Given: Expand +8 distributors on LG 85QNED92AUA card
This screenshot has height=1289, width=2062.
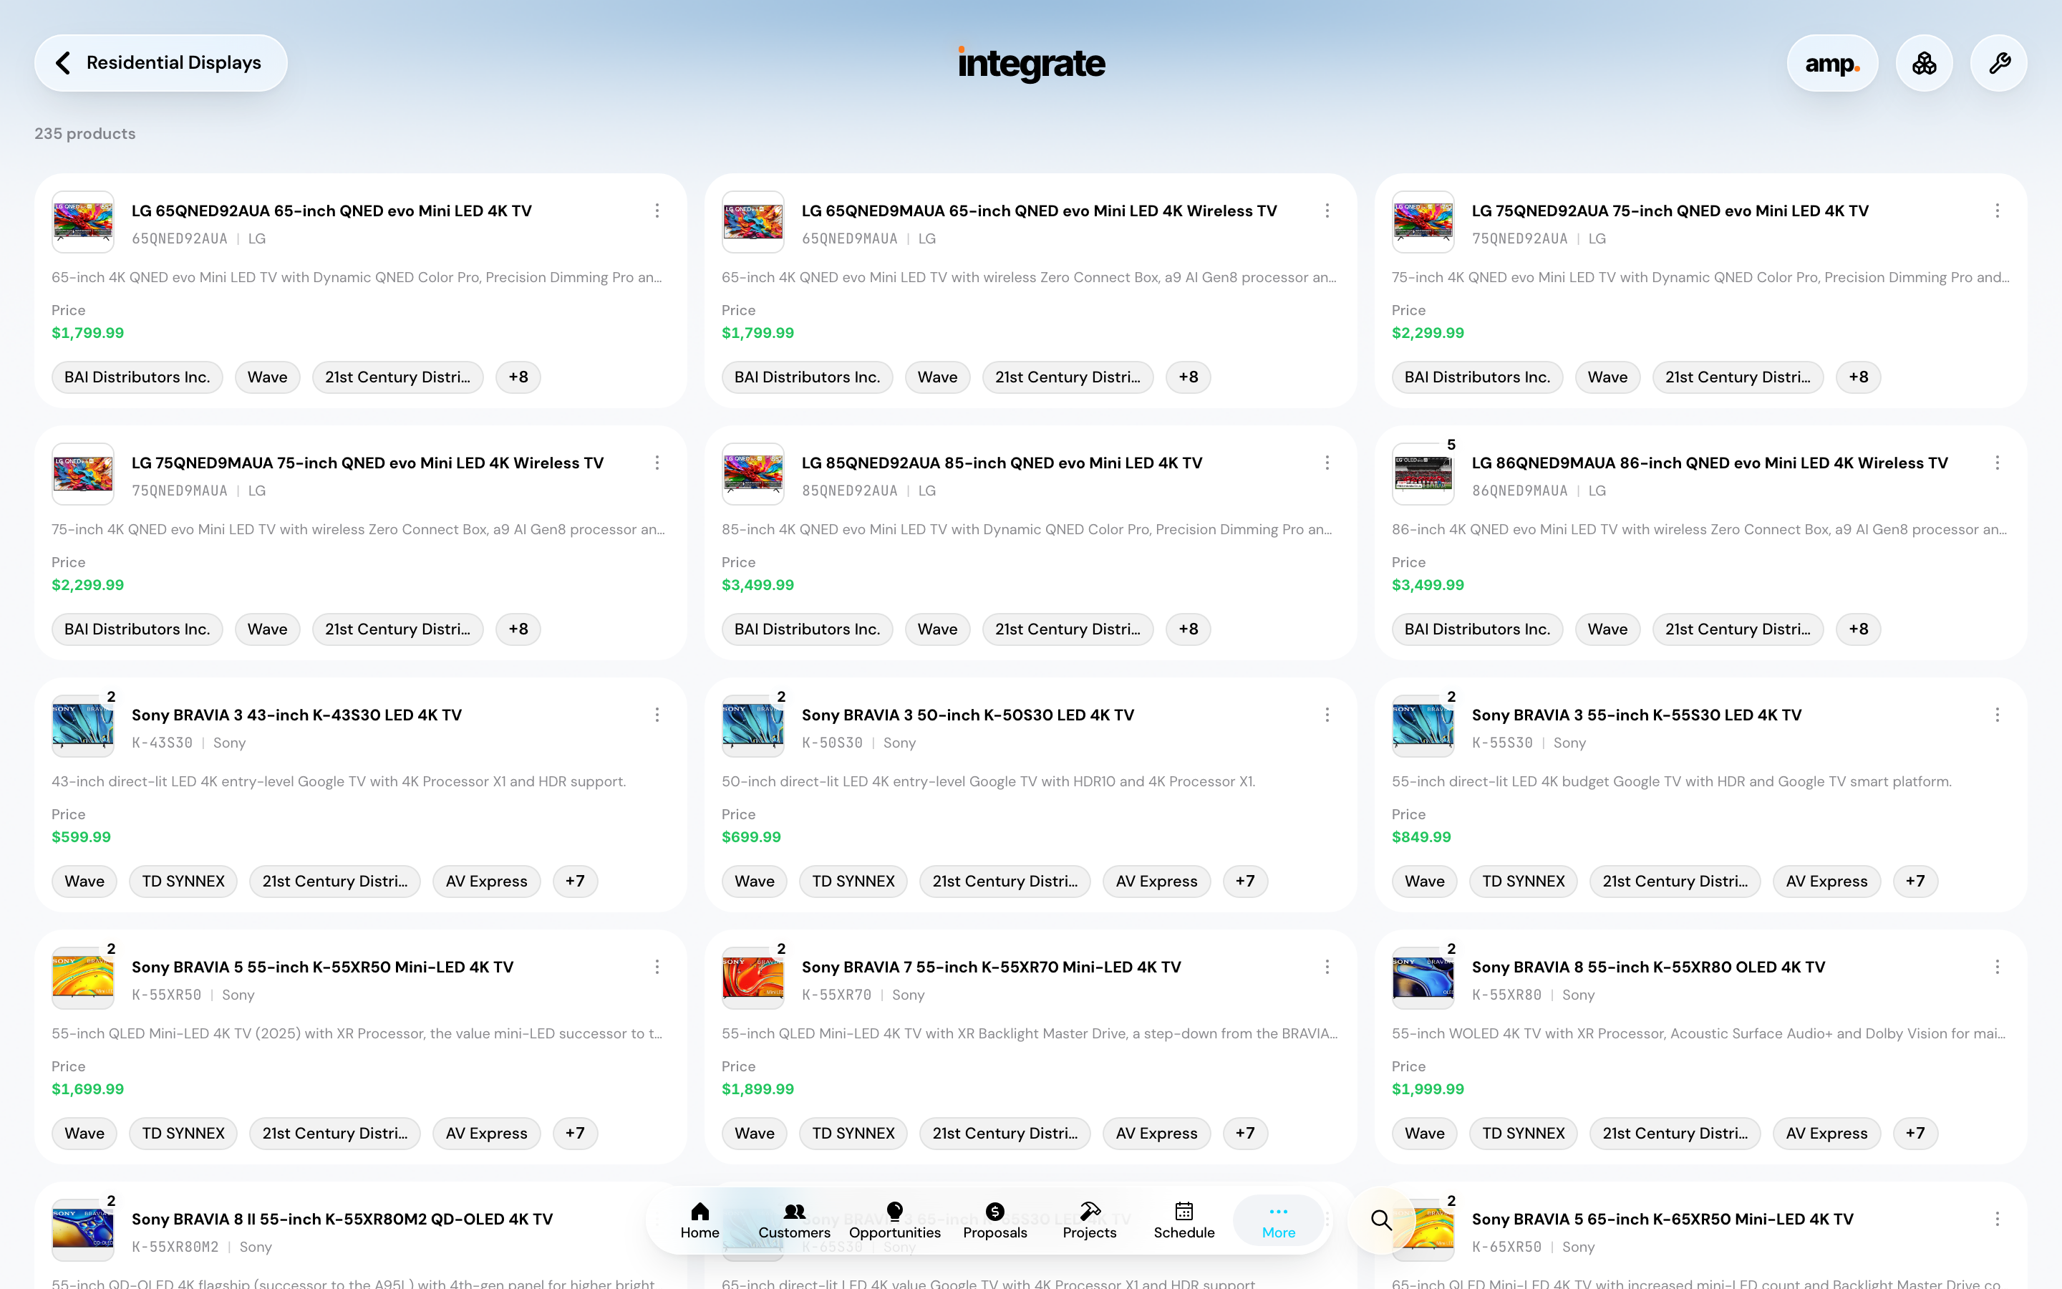Looking at the screenshot, I should pyautogui.click(x=1189, y=629).
